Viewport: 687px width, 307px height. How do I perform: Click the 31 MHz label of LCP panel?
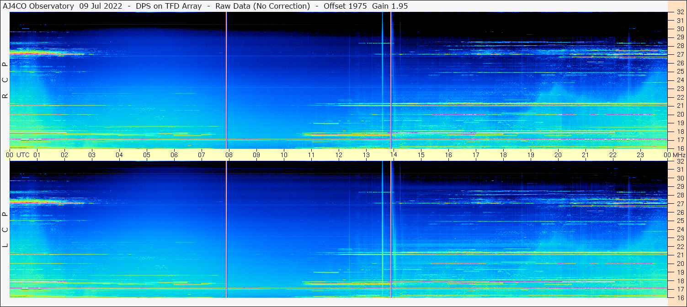point(680,170)
